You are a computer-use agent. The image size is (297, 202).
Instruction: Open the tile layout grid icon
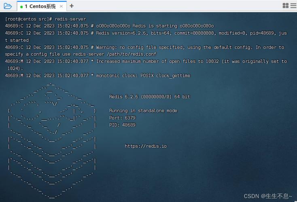coord(285,6)
